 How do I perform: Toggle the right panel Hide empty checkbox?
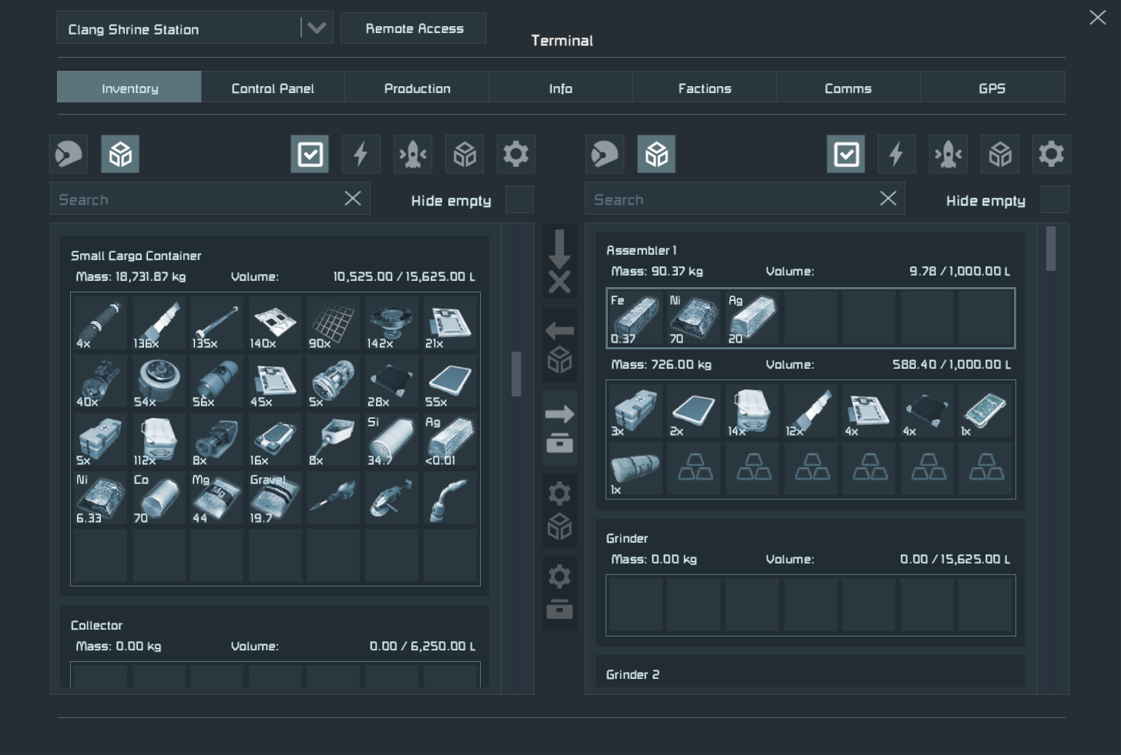(x=1055, y=199)
